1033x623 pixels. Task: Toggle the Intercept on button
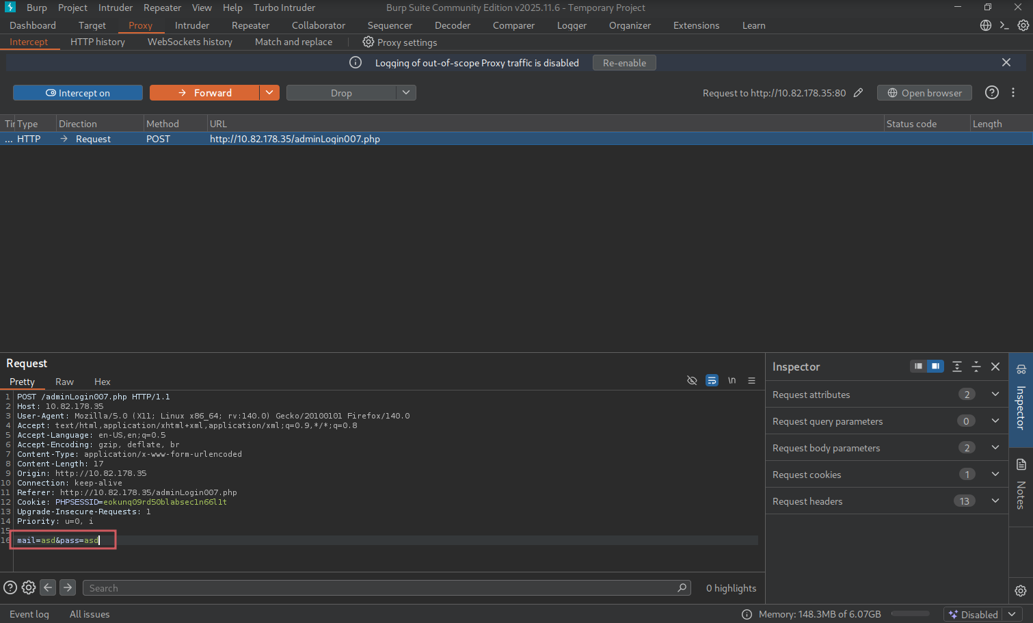click(x=78, y=93)
